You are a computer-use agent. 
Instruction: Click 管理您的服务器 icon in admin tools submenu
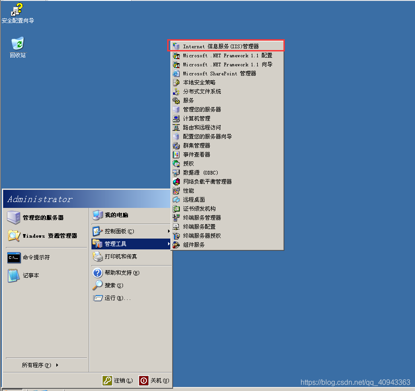coord(176,110)
